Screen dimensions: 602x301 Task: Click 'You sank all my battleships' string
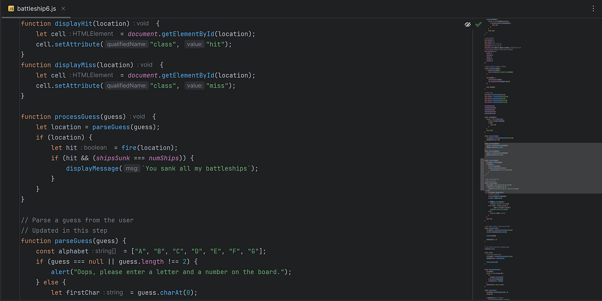click(x=196, y=168)
